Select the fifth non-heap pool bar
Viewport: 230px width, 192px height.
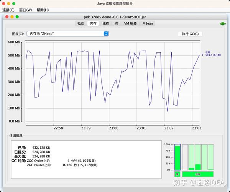coord(211,157)
